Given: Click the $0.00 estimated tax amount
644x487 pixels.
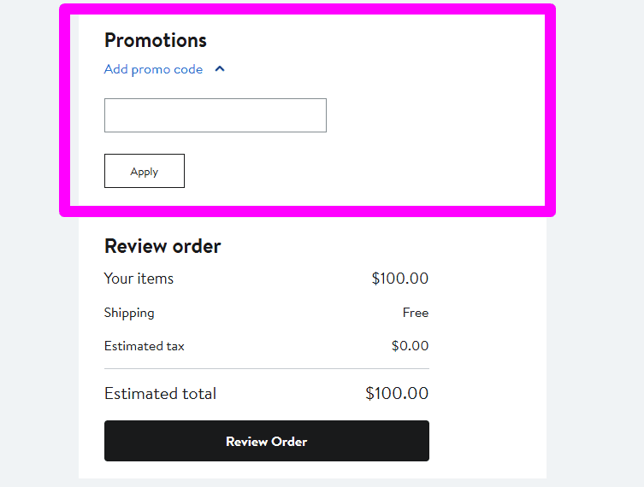Looking at the screenshot, I should [410, 346].
